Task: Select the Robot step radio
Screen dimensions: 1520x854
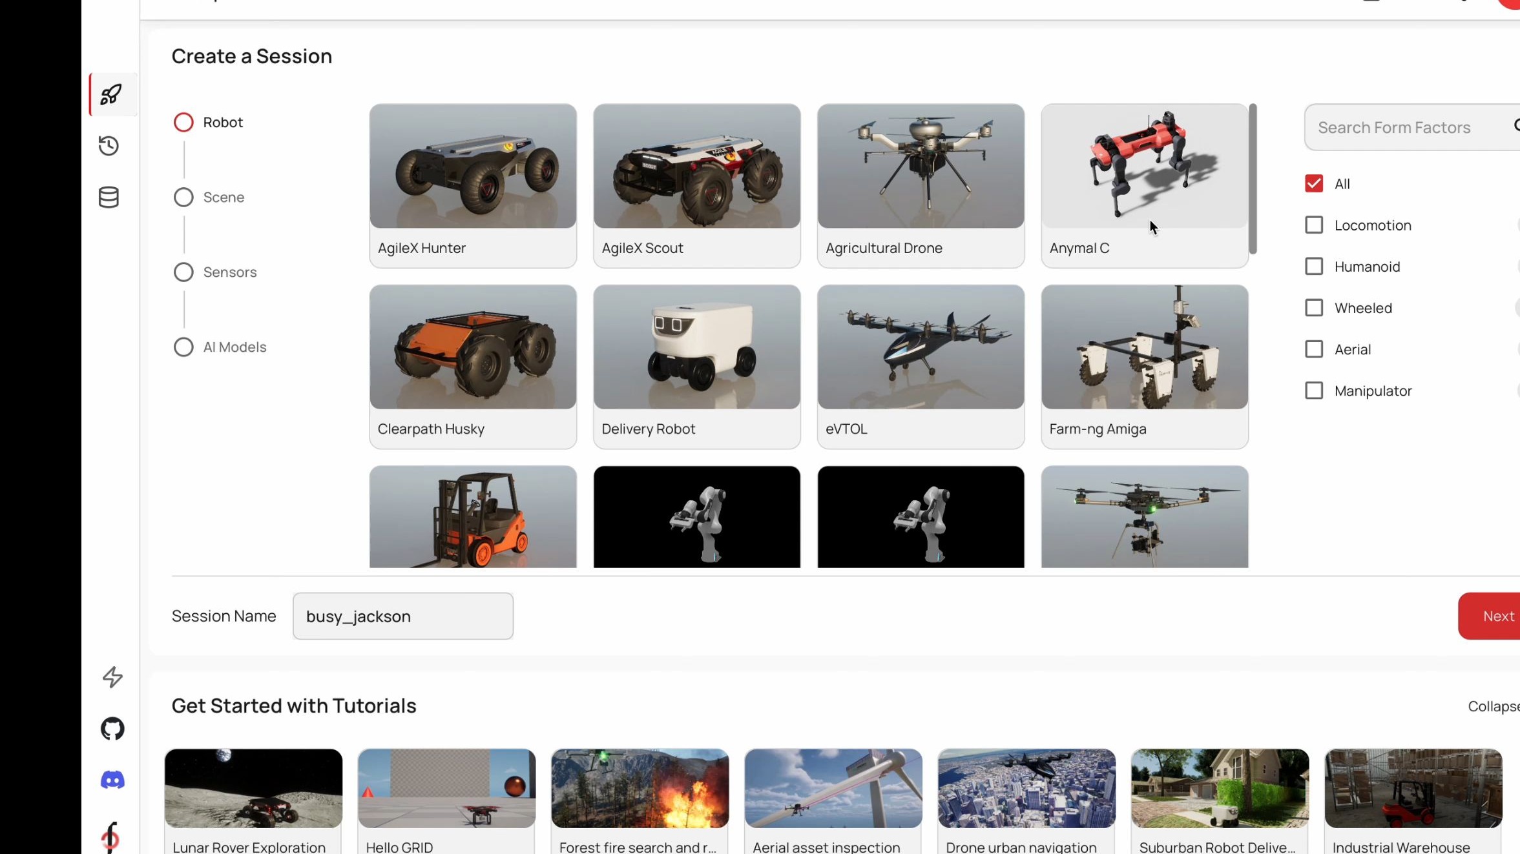Action: coord(183,123)
